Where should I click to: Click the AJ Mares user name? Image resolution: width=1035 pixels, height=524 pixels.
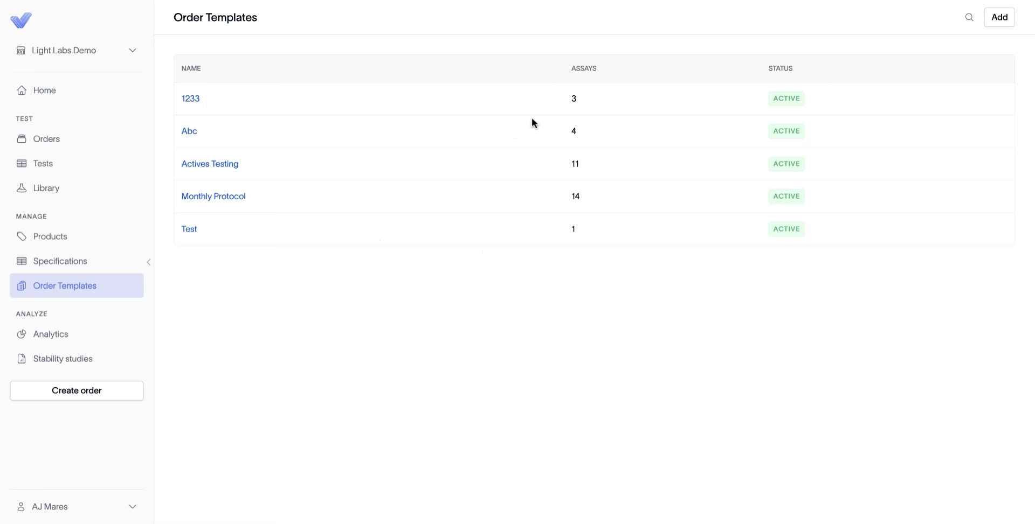click(50, 507)
